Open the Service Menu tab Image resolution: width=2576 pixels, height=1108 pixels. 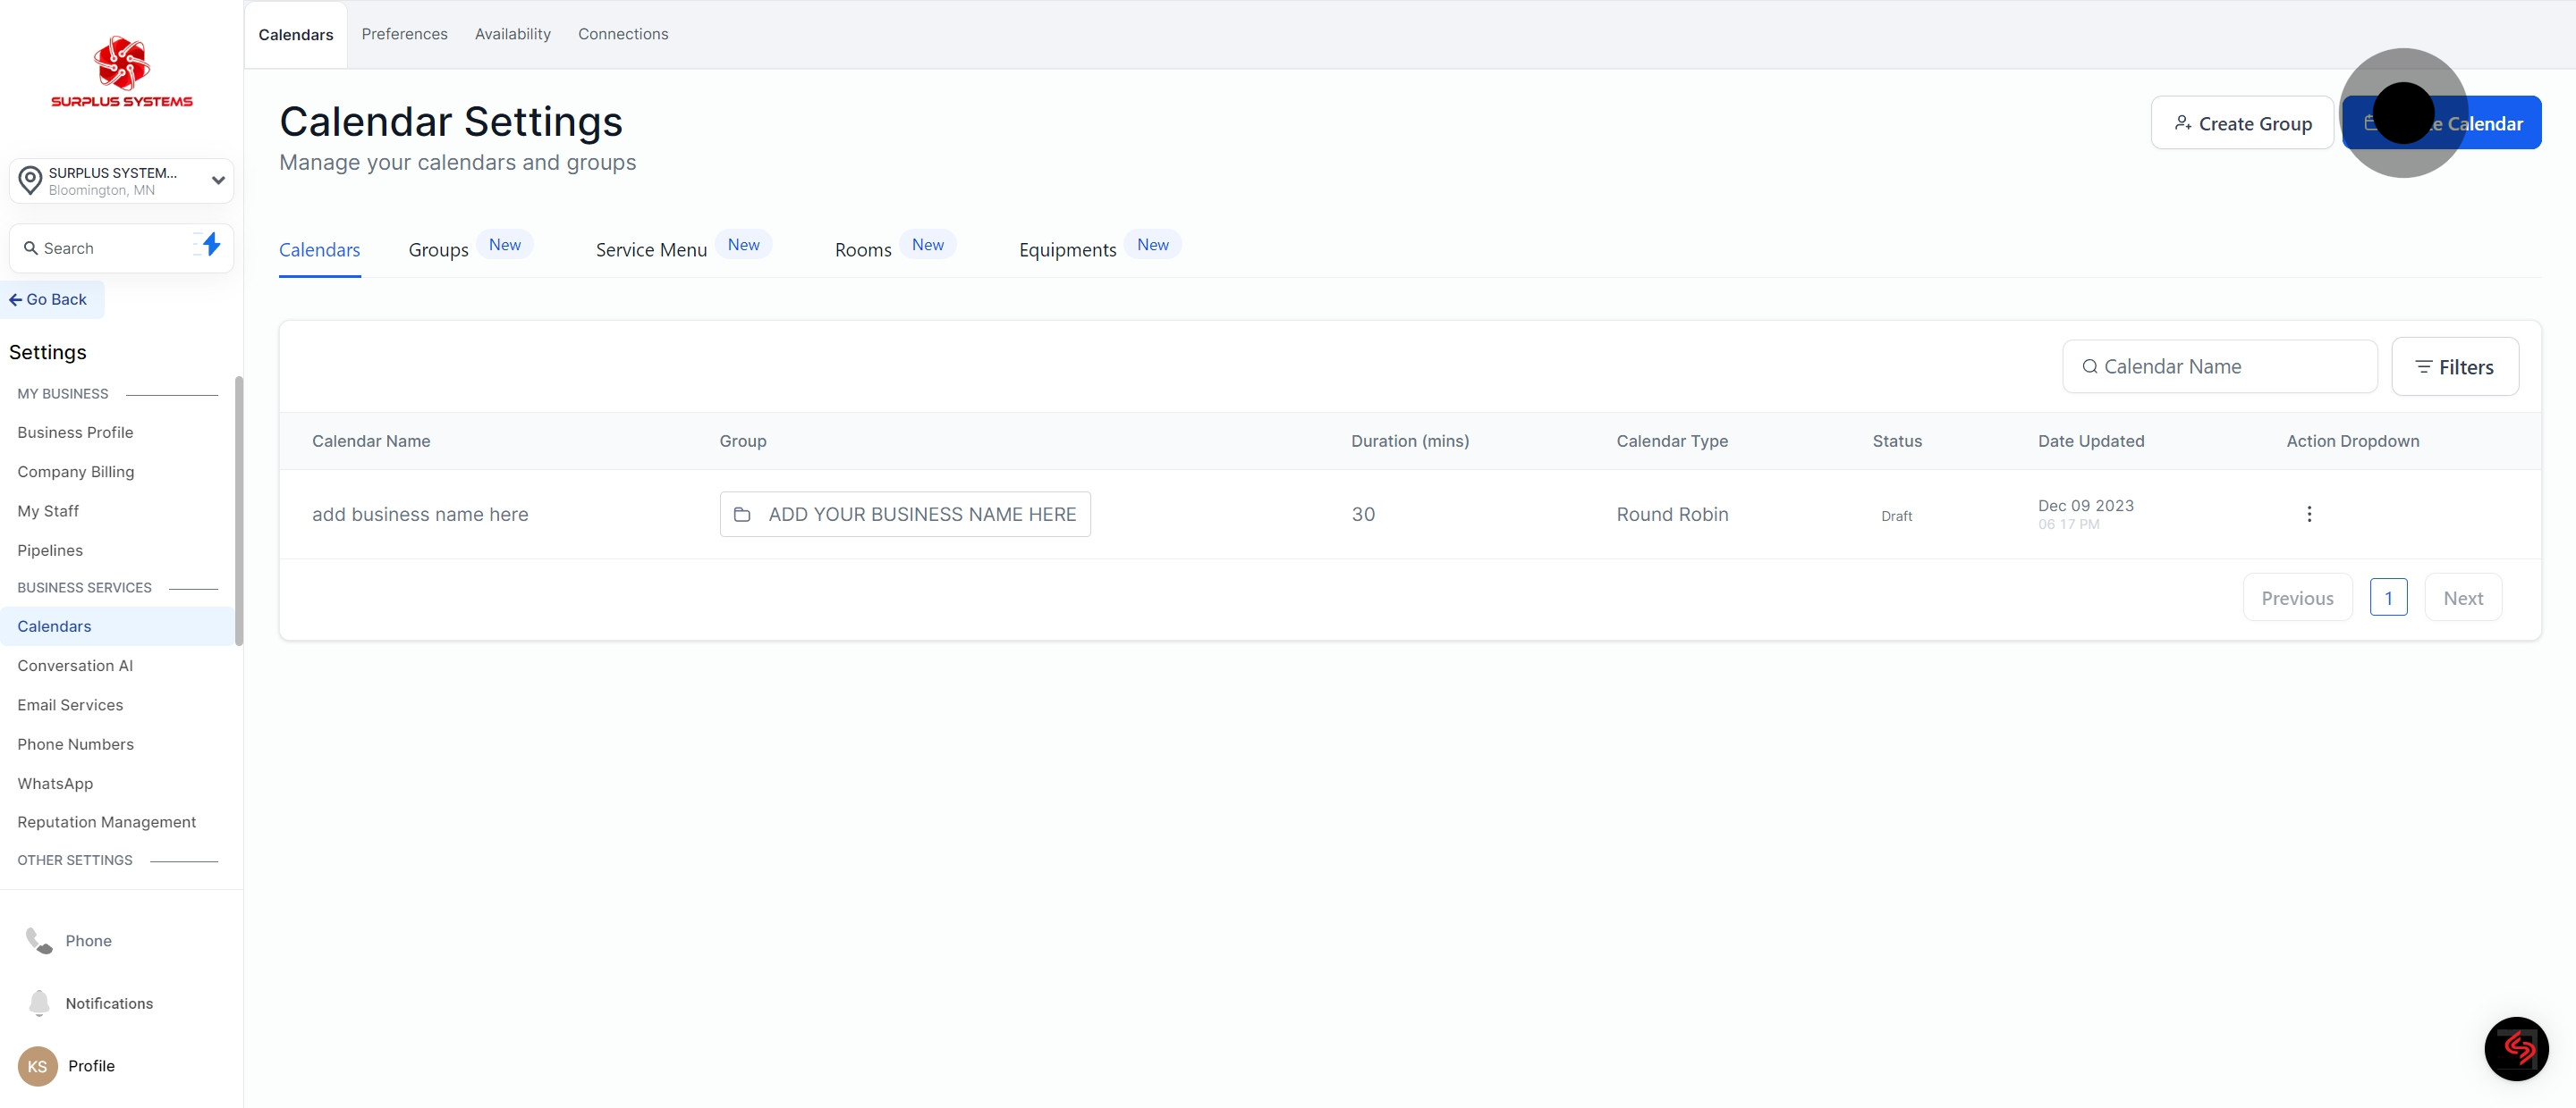pos(651,250)
